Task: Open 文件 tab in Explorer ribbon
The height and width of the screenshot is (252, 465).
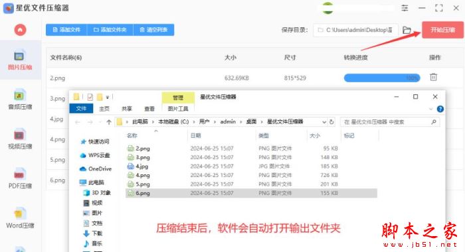Action: point(81,109)
